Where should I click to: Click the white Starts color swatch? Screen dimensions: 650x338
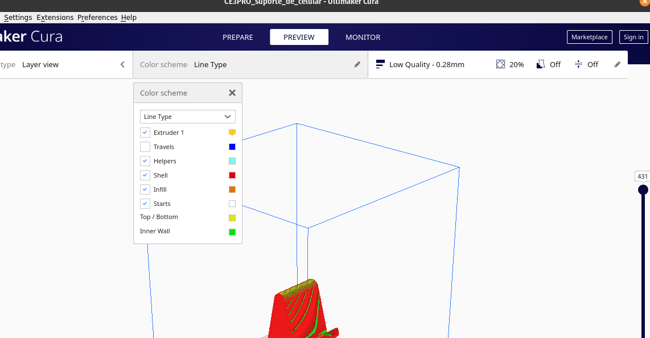point(232,204)
